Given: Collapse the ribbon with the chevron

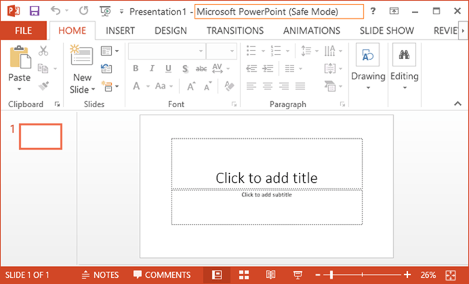Looking at the screenshot, I should pyautogui.click(x=457, y=104).
